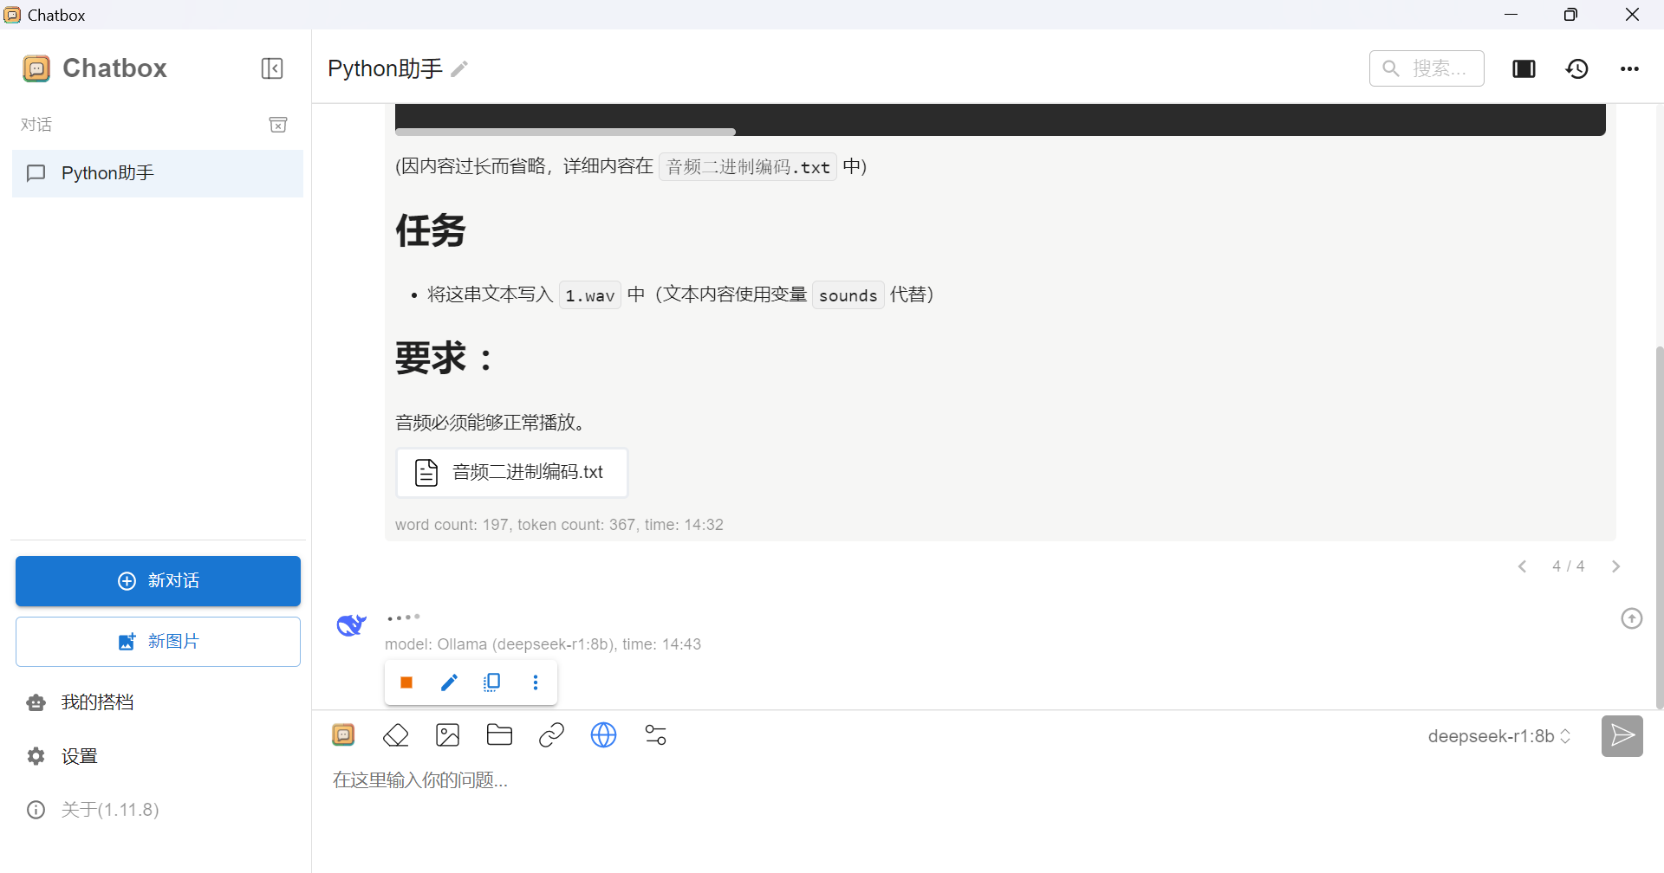
Task: Go to next message version arrow
Action: [1615, 566]
